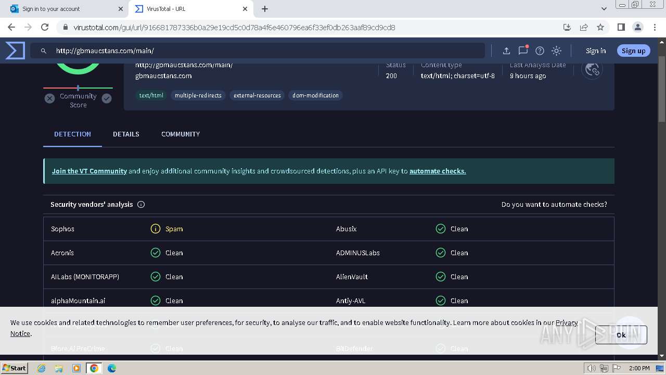Open the Join the VT Community link
The width and height of the screenshot is (666, 375).
[89, 171]
